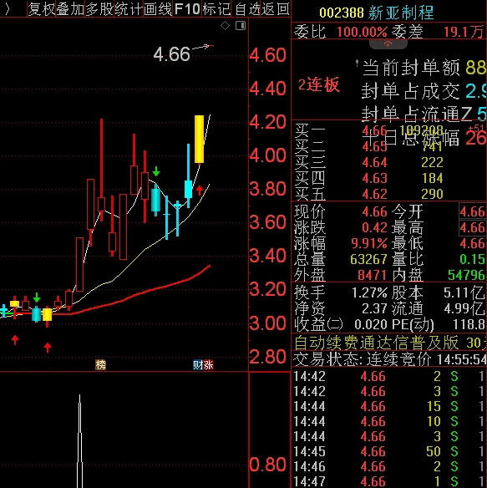Open the 叠加 overlay option
This screenshot has height=488, width=487.
click(70, 9)
